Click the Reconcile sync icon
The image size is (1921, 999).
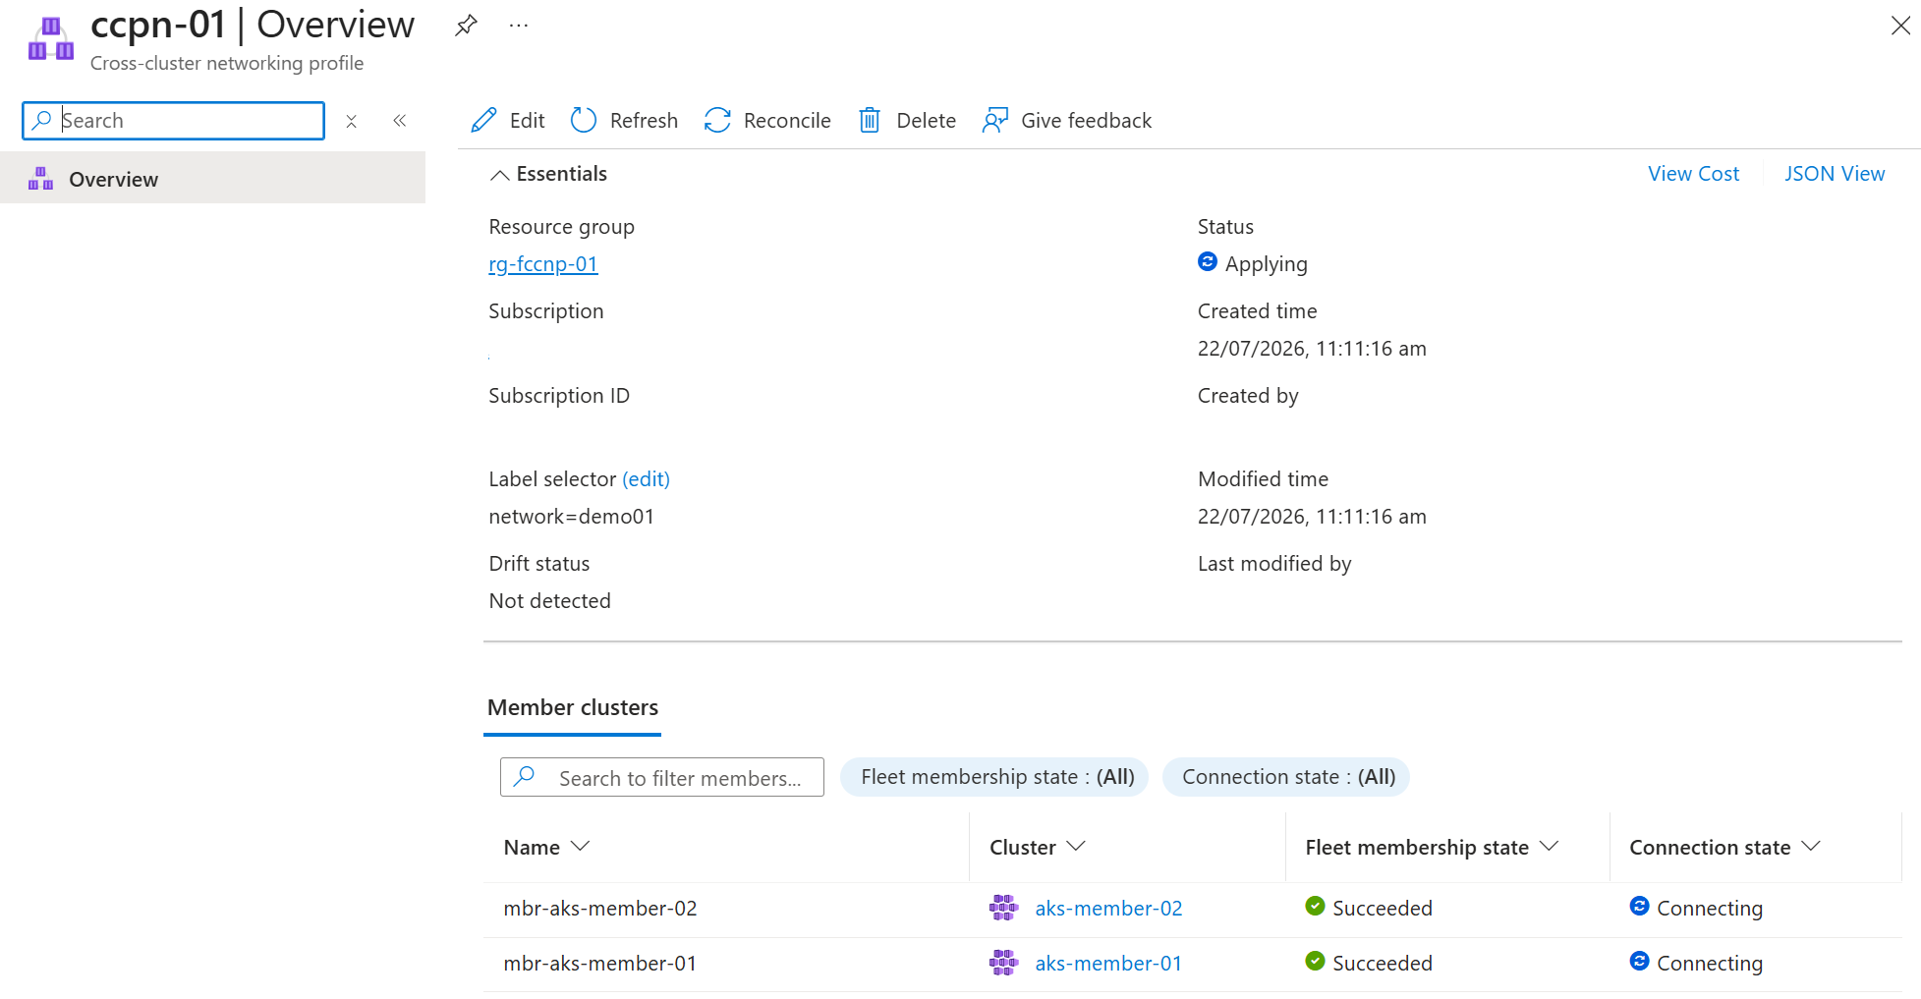click(717, 120)
